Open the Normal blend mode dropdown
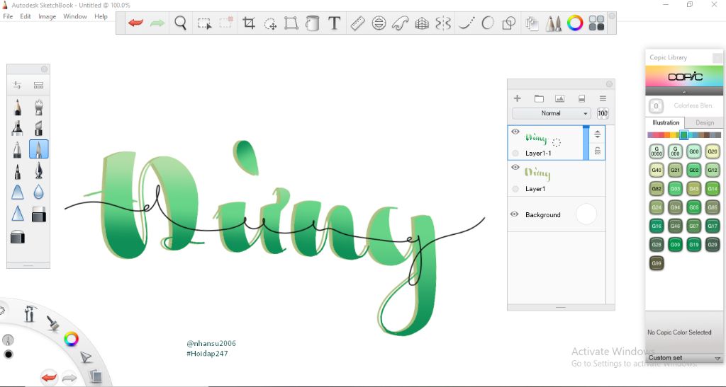 [x=551, y=113]
